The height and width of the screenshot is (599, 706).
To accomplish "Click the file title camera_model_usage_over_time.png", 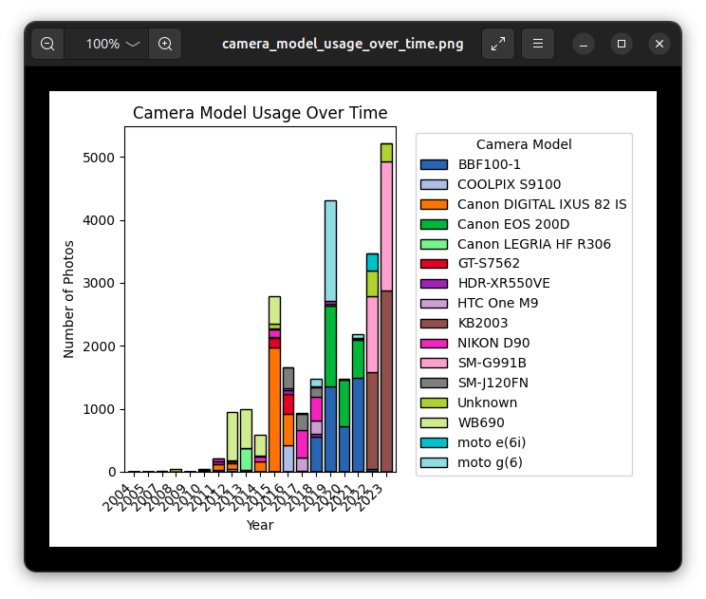I will pyautogui.click(x=343, y=44).
